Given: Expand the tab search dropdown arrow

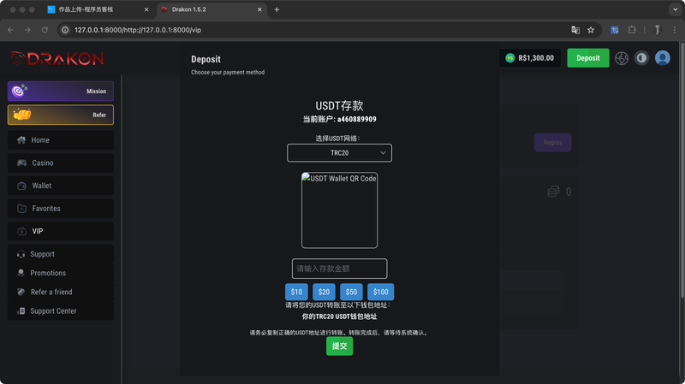Looking at the screenshot, I should click(676, 9).
